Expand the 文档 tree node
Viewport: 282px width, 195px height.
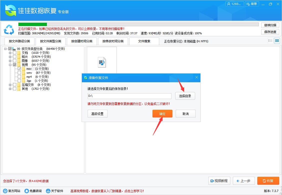pyautogui.click(x=9, y=52)
